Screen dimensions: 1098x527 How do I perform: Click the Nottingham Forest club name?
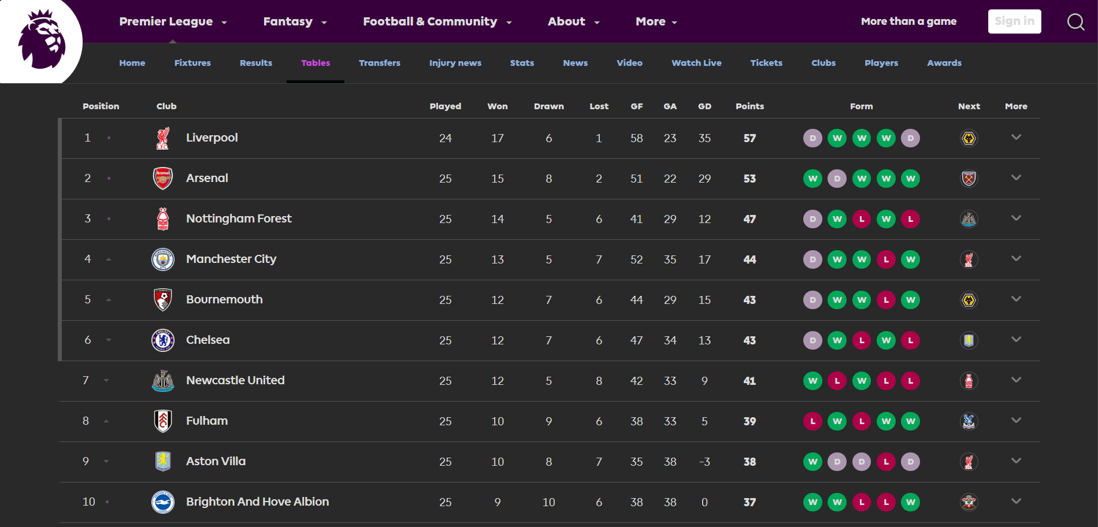pos(239,218)
